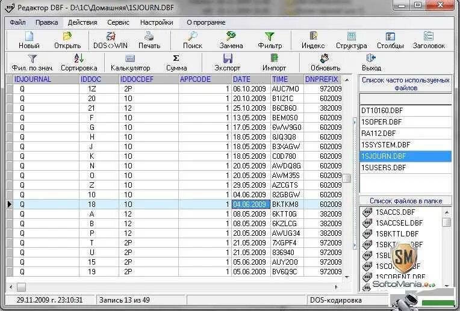Viewport: 460px width, 311px height.
Task: Click the grid horizontal scrollbar left arrow
Action: 11,287
